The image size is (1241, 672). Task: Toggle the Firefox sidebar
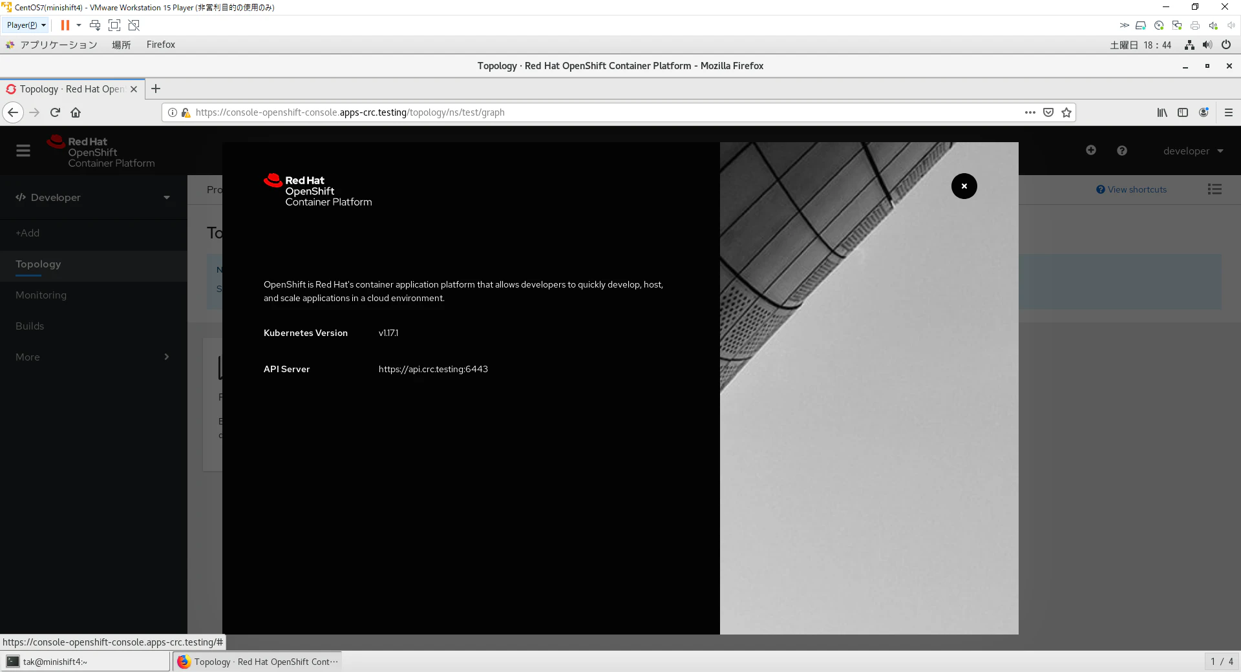click(x=1183, y=112)
